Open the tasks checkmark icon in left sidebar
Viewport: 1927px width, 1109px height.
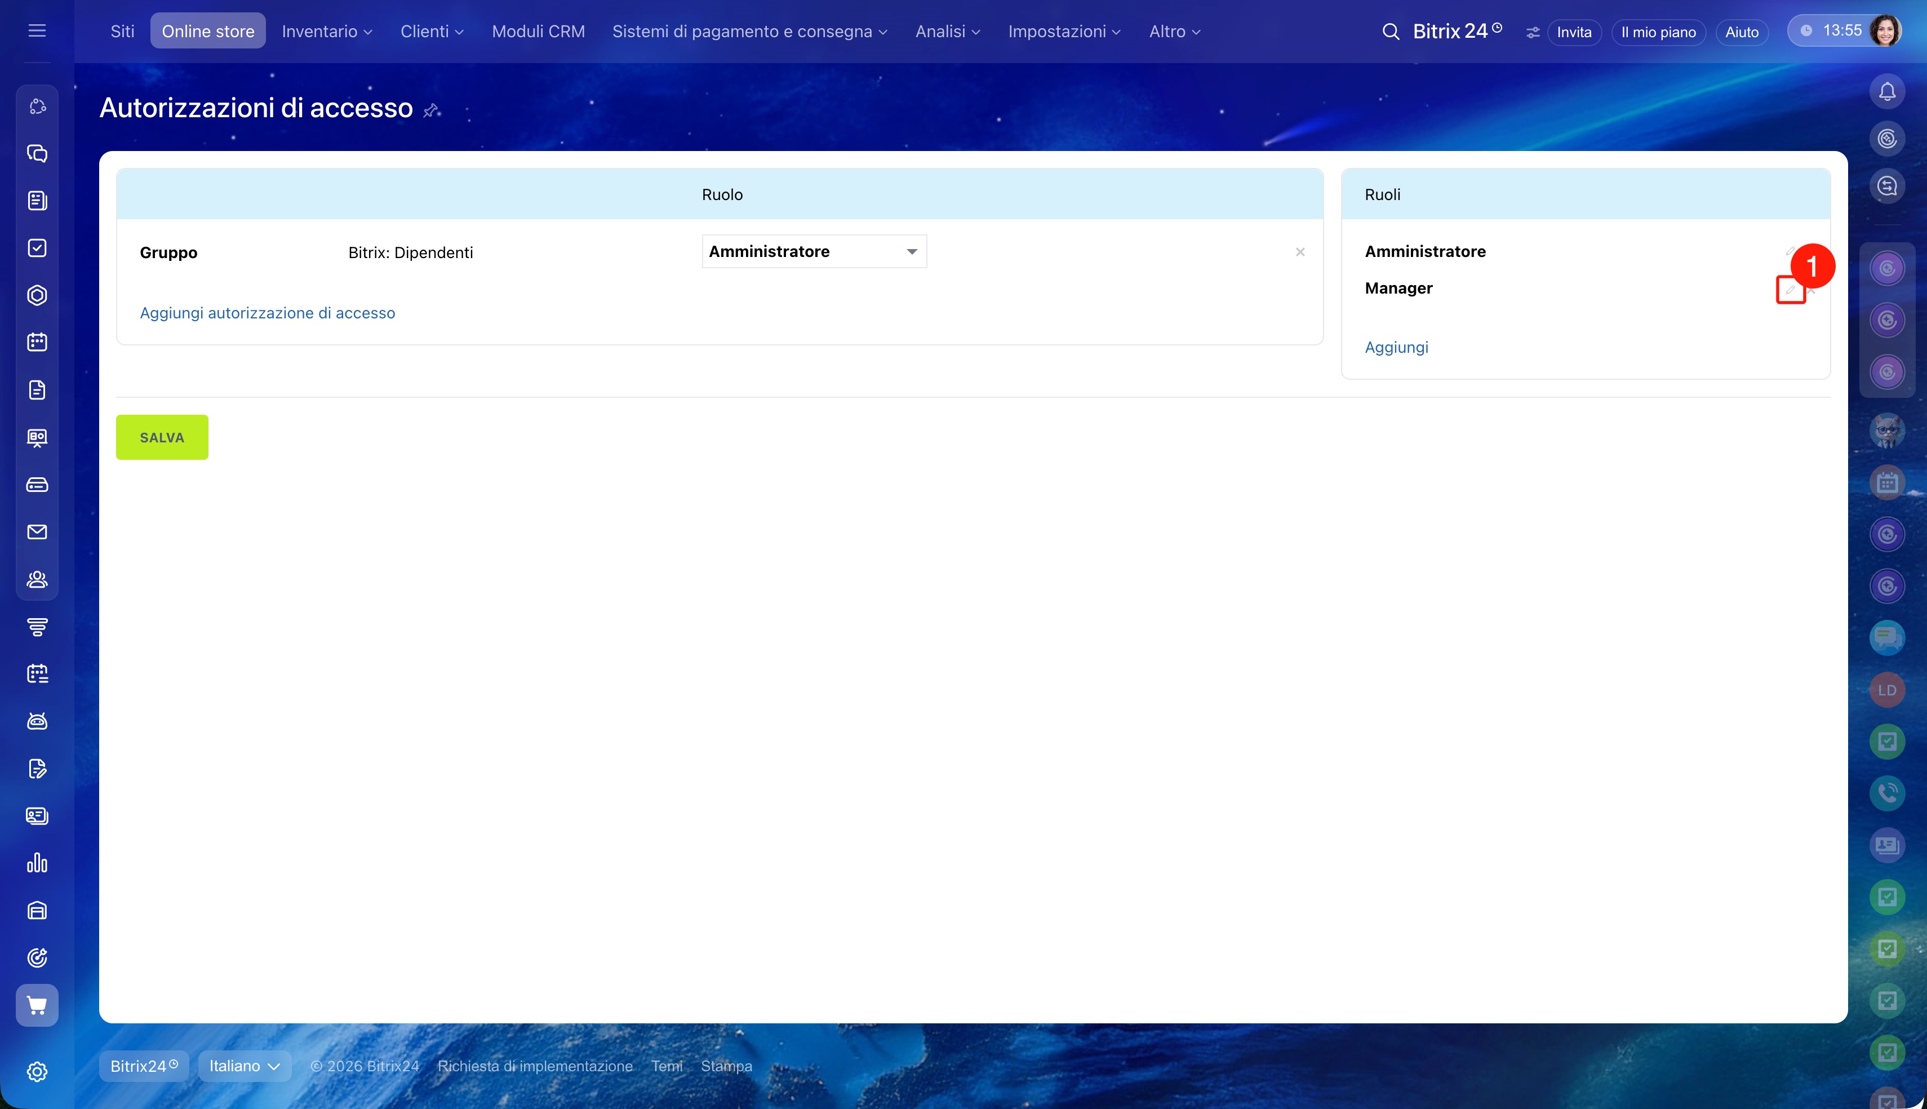pos(37,247)
